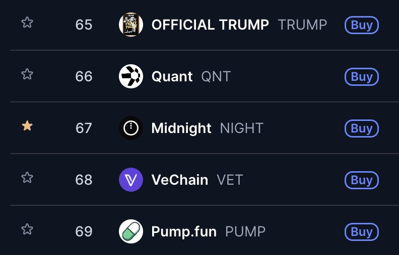This screenshot has height=255, width=399.
Task: Add OFFICIAL TRUMP to watchlist star
Action: tap(27, 23)
